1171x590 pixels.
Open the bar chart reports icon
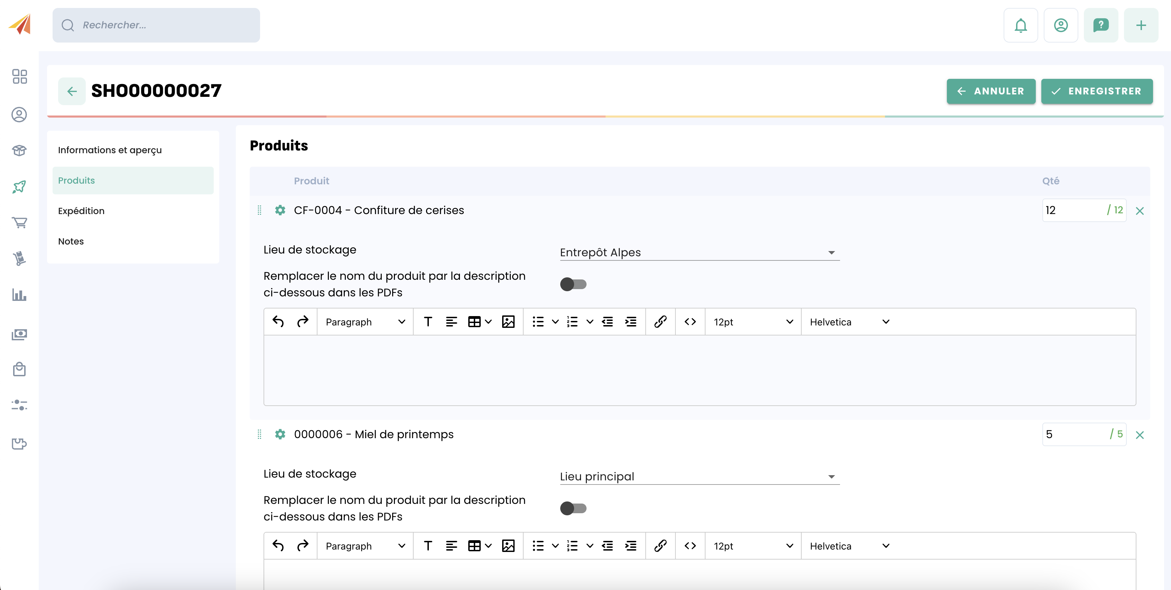[x=19, y=295]
